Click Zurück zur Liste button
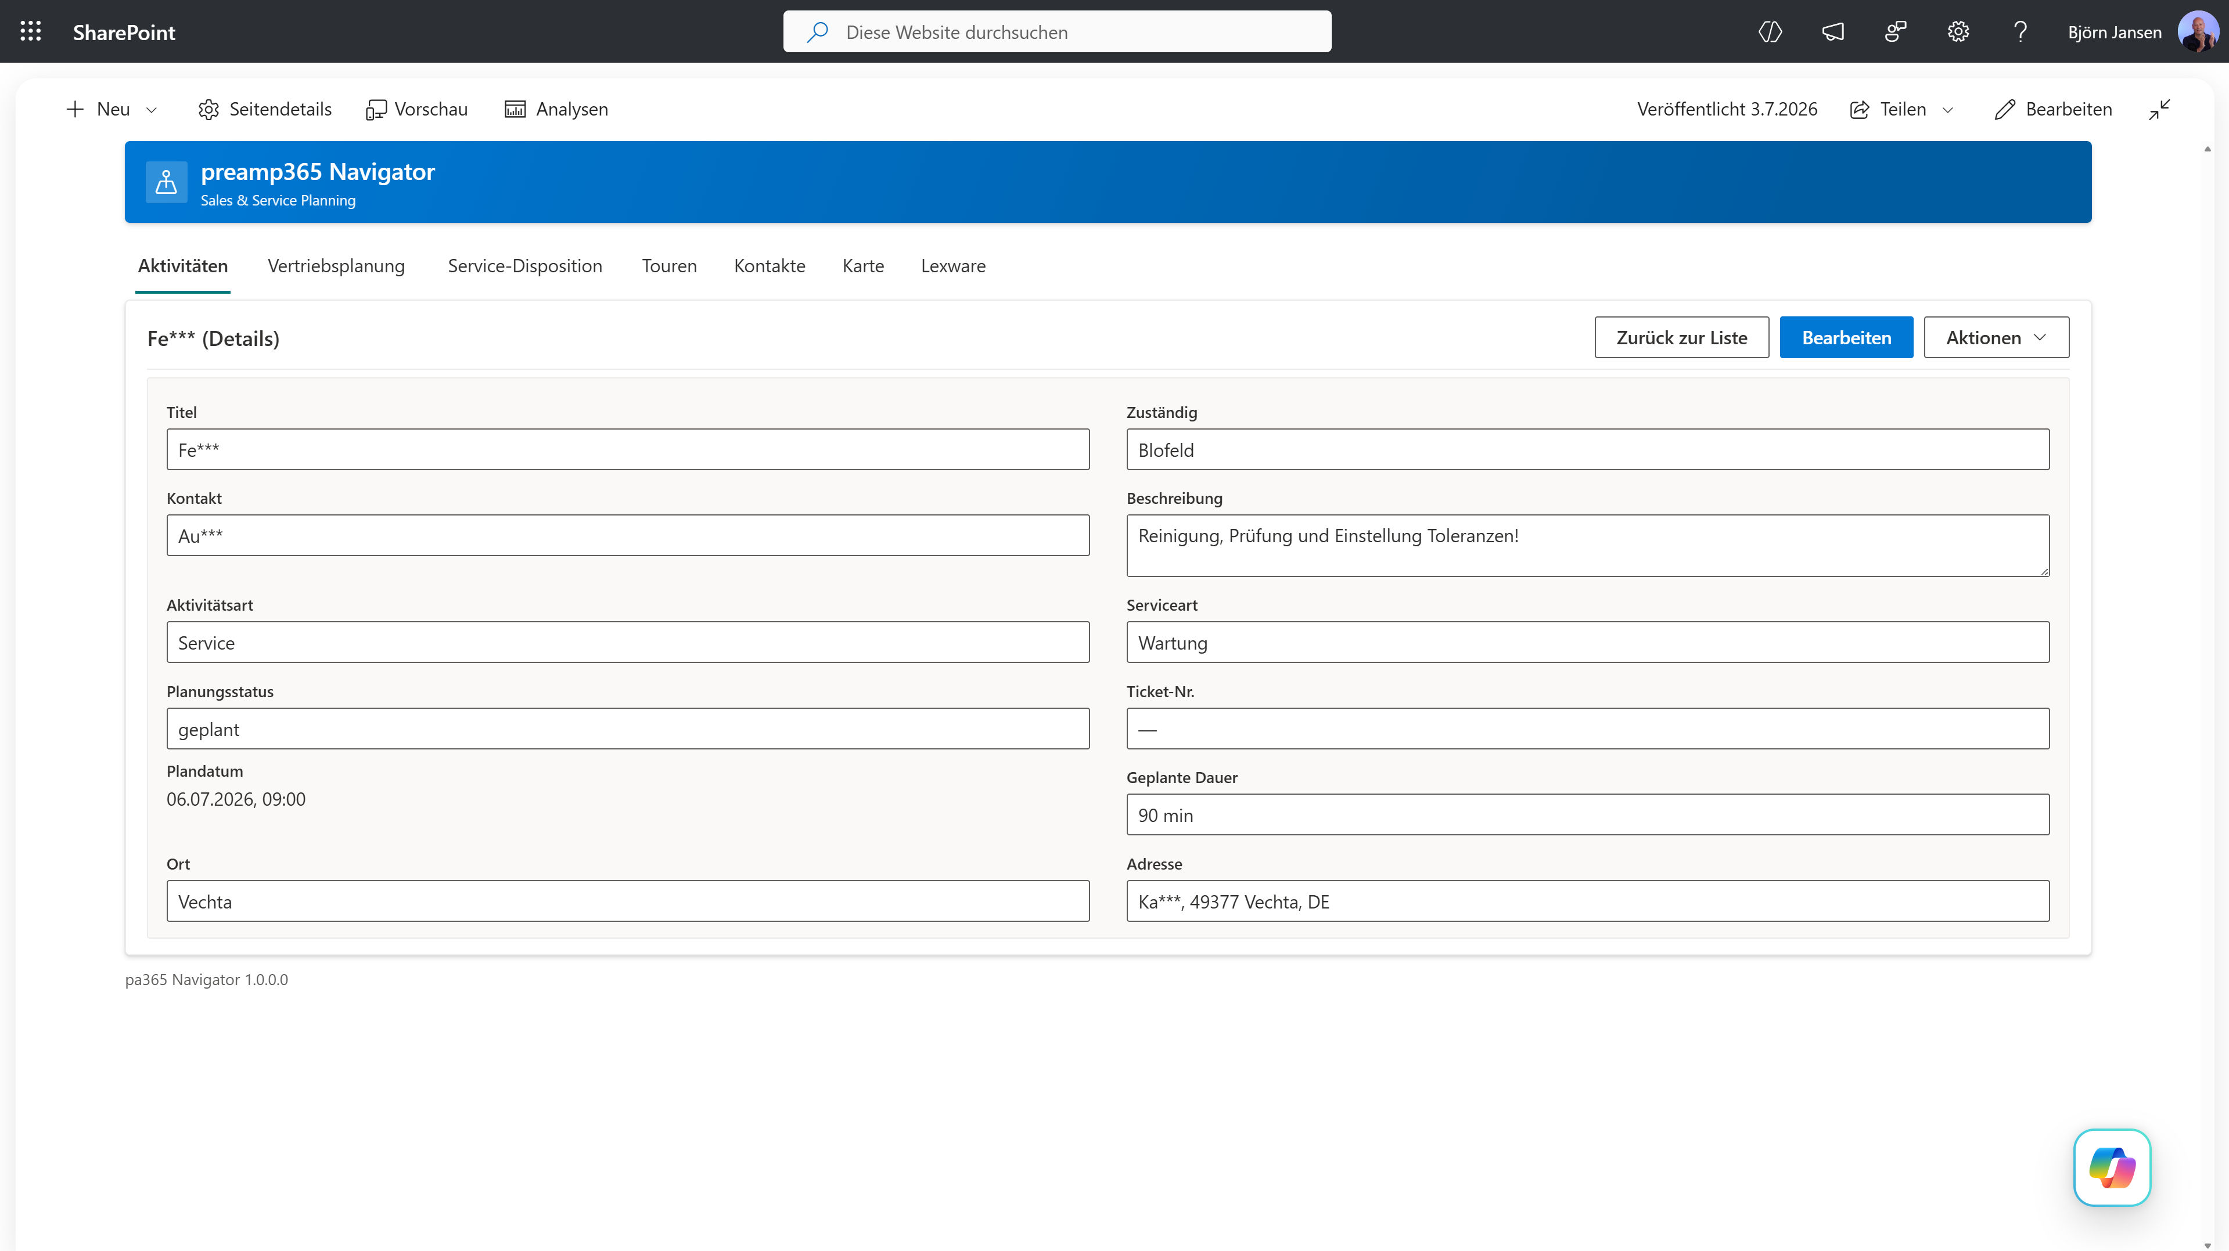 (1681, 337)
